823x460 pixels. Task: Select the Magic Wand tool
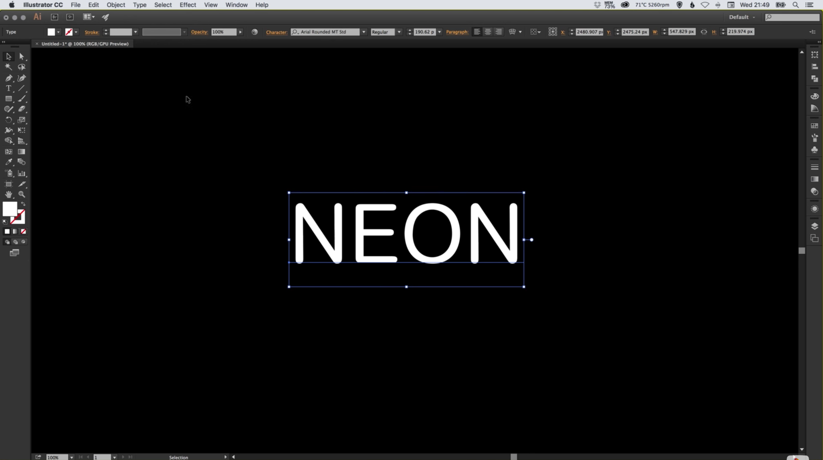8,67
